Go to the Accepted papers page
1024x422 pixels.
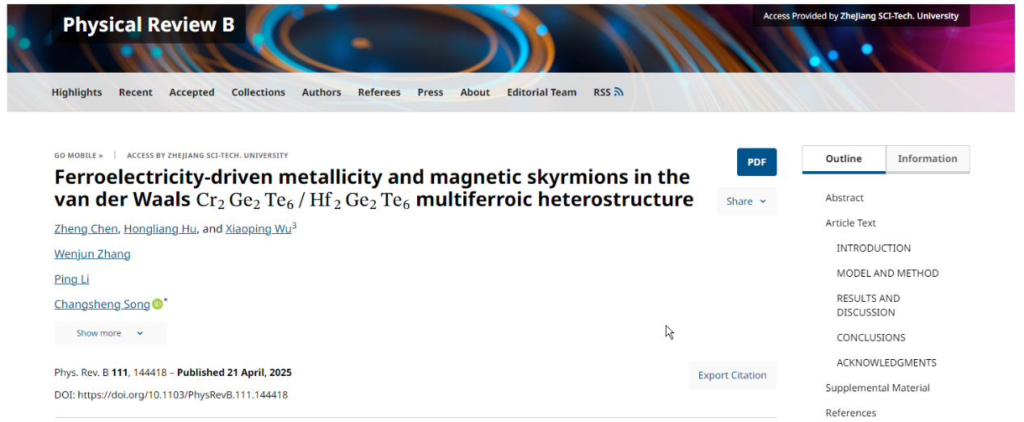pos(192,92)
